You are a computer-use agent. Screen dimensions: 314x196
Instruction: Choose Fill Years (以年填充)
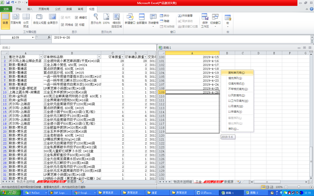[x=237, y=112]
